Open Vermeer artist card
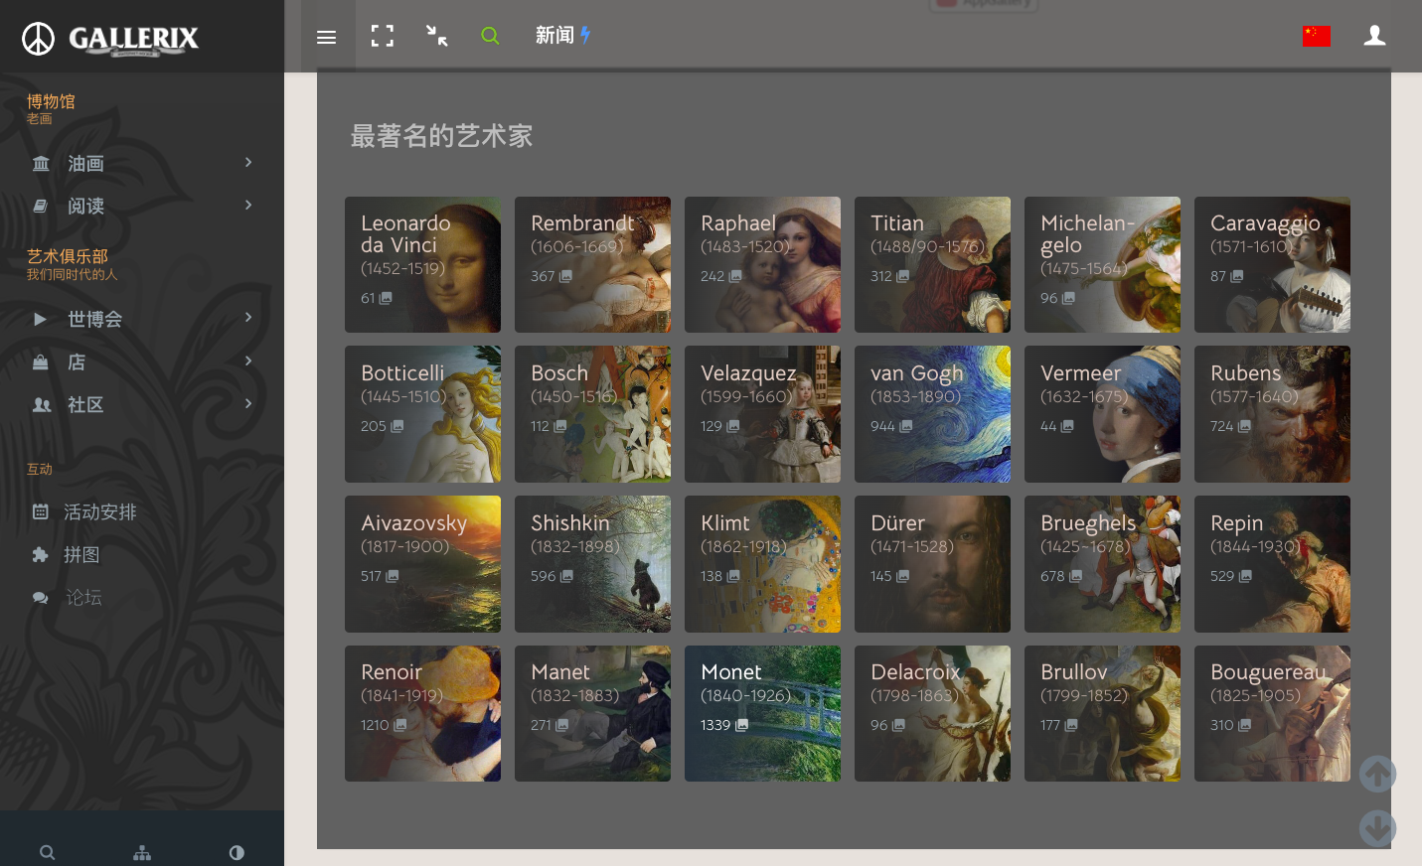This screenshot has height=866, width=1422. click(x=1102, y=414)
